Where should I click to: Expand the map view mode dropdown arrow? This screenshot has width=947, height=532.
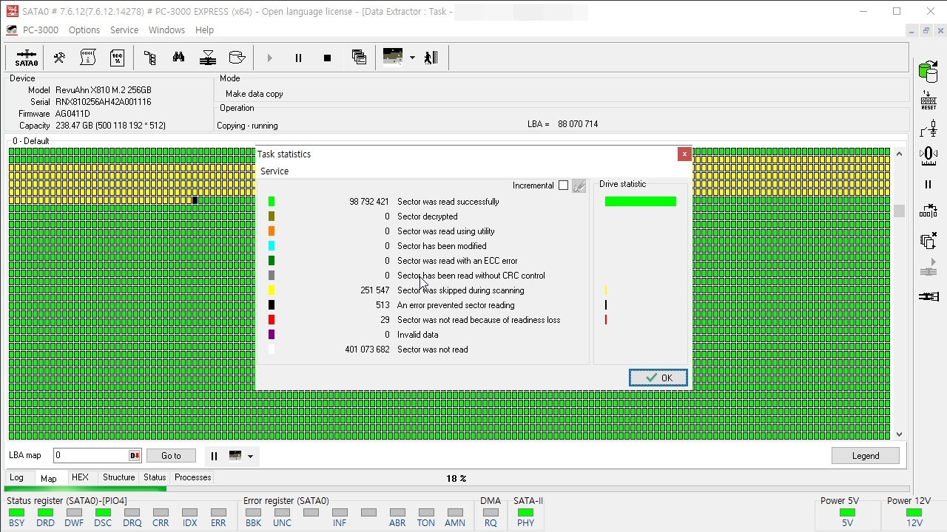[x=412, y=58]
